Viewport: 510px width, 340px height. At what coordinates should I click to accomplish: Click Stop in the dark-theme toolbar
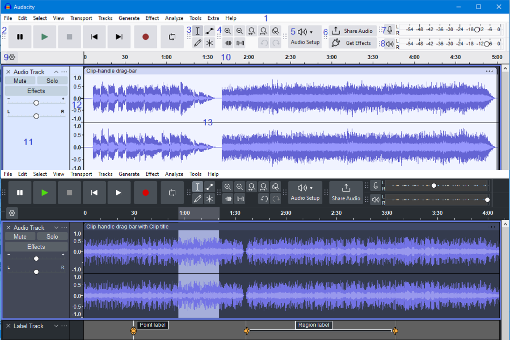(69, 193)
